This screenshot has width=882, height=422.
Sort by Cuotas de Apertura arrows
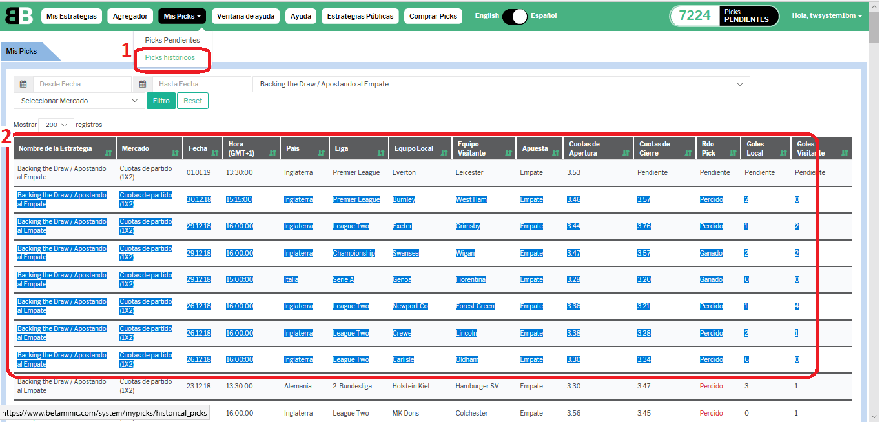click(x=625, y=153)
